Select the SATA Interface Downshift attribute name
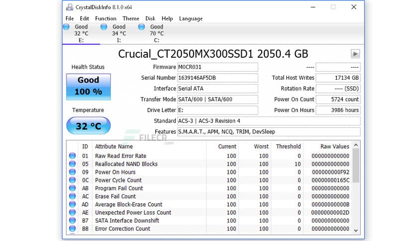Image resolution: width=416 pixels, height=241 pixels. 127,221
